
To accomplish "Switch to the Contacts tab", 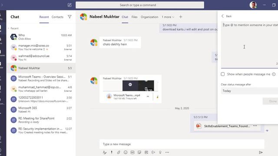I will pos(57,17).
